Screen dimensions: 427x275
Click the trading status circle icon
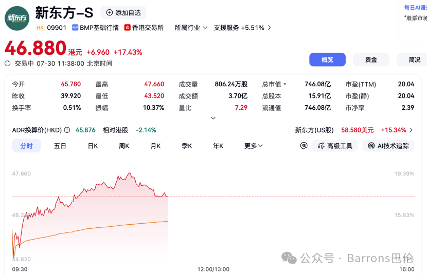click(8, 64)
